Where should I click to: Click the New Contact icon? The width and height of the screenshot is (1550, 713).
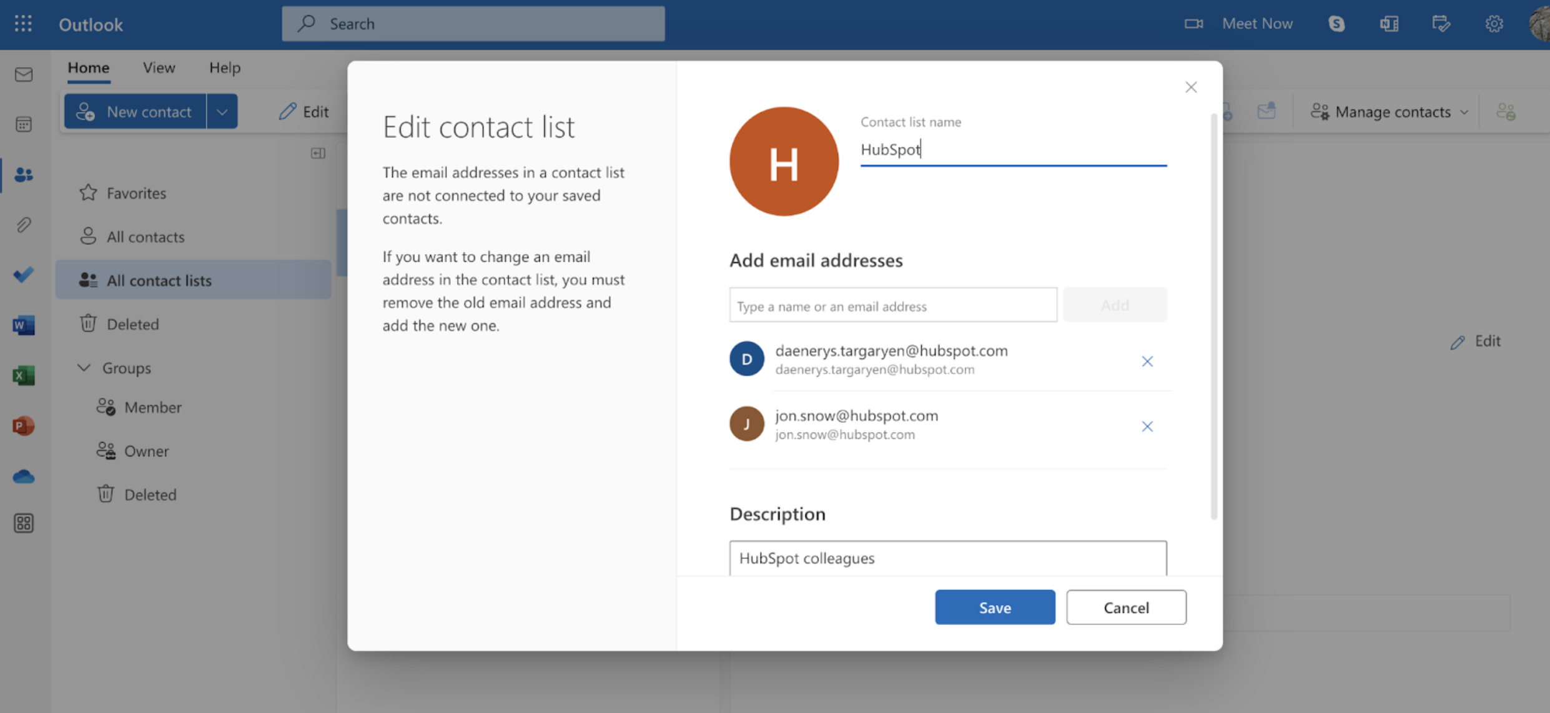pyautogui.click(x=88, y=110)
